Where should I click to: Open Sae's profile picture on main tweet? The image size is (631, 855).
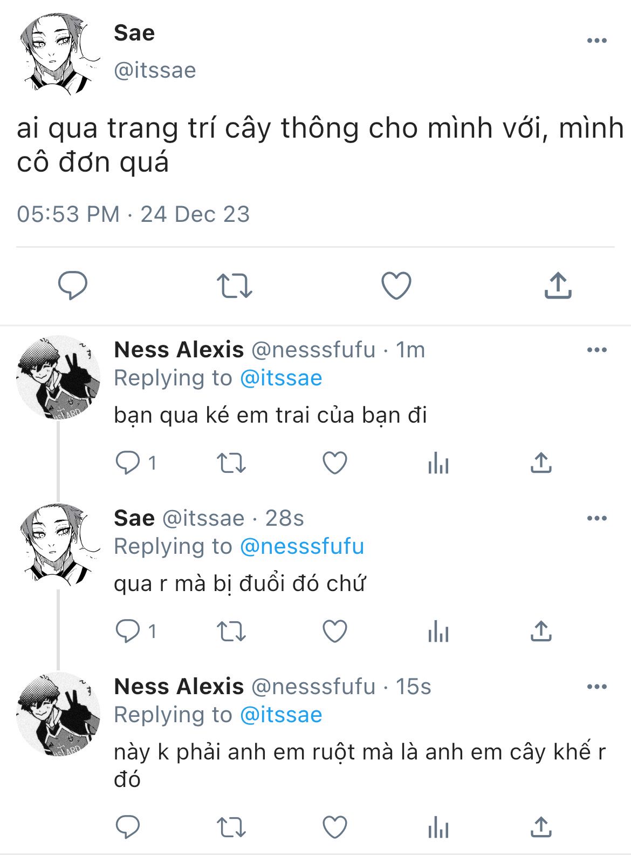pos(58,54)
